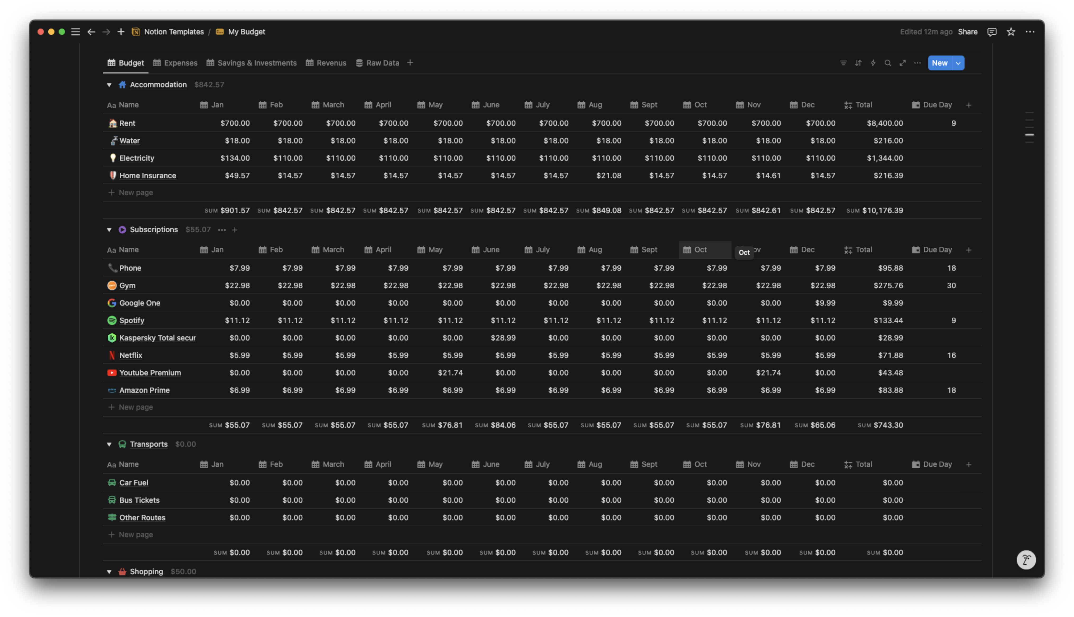Add new page under Transports
This screenshot has width=1074, height=617.
click(131, 535)
